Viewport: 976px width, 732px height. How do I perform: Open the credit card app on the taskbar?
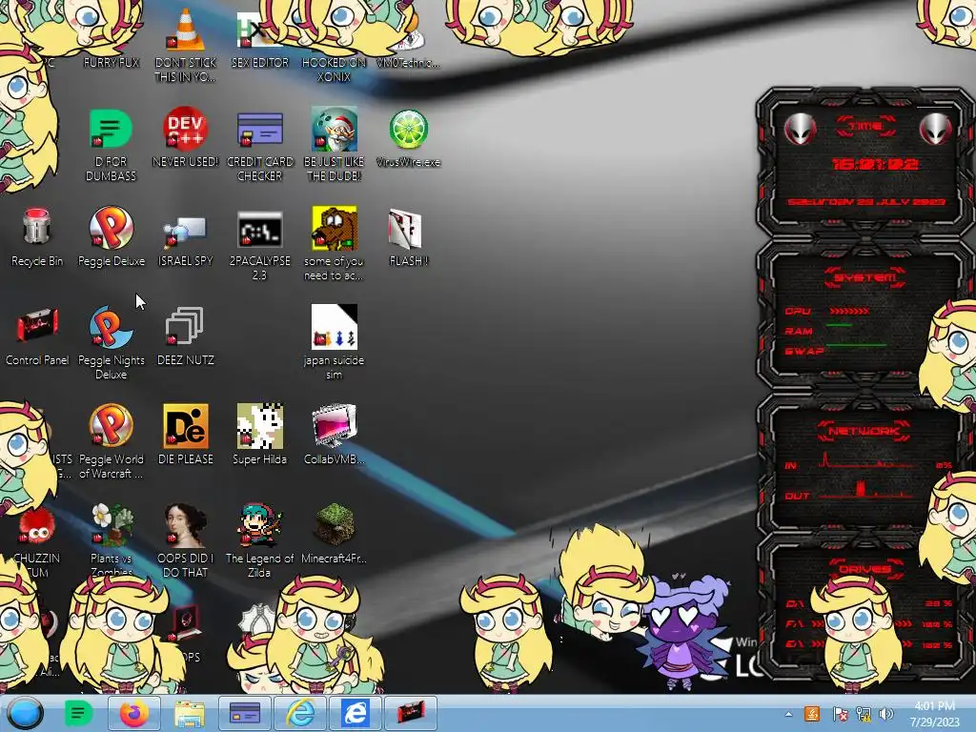click(x=245, y=713)
